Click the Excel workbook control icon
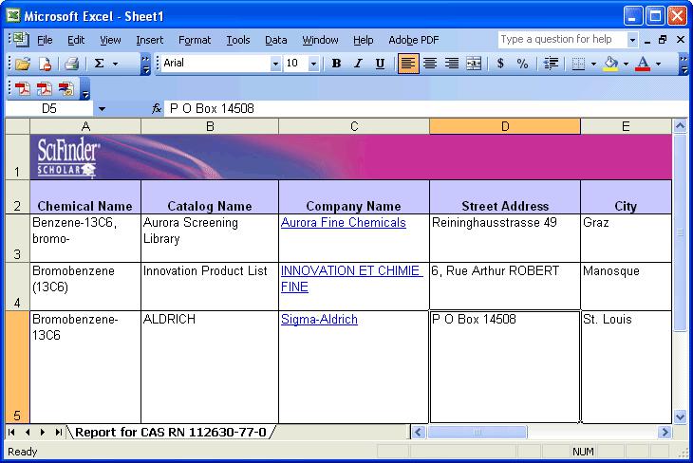The image size is (693, 463). (20, 39)
